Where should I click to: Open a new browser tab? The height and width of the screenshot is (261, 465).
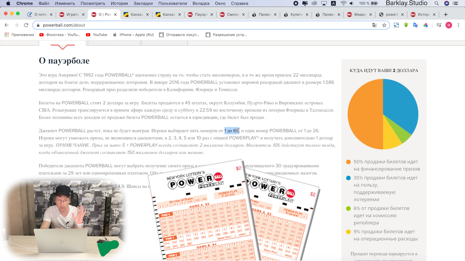[x=446, y=15]
